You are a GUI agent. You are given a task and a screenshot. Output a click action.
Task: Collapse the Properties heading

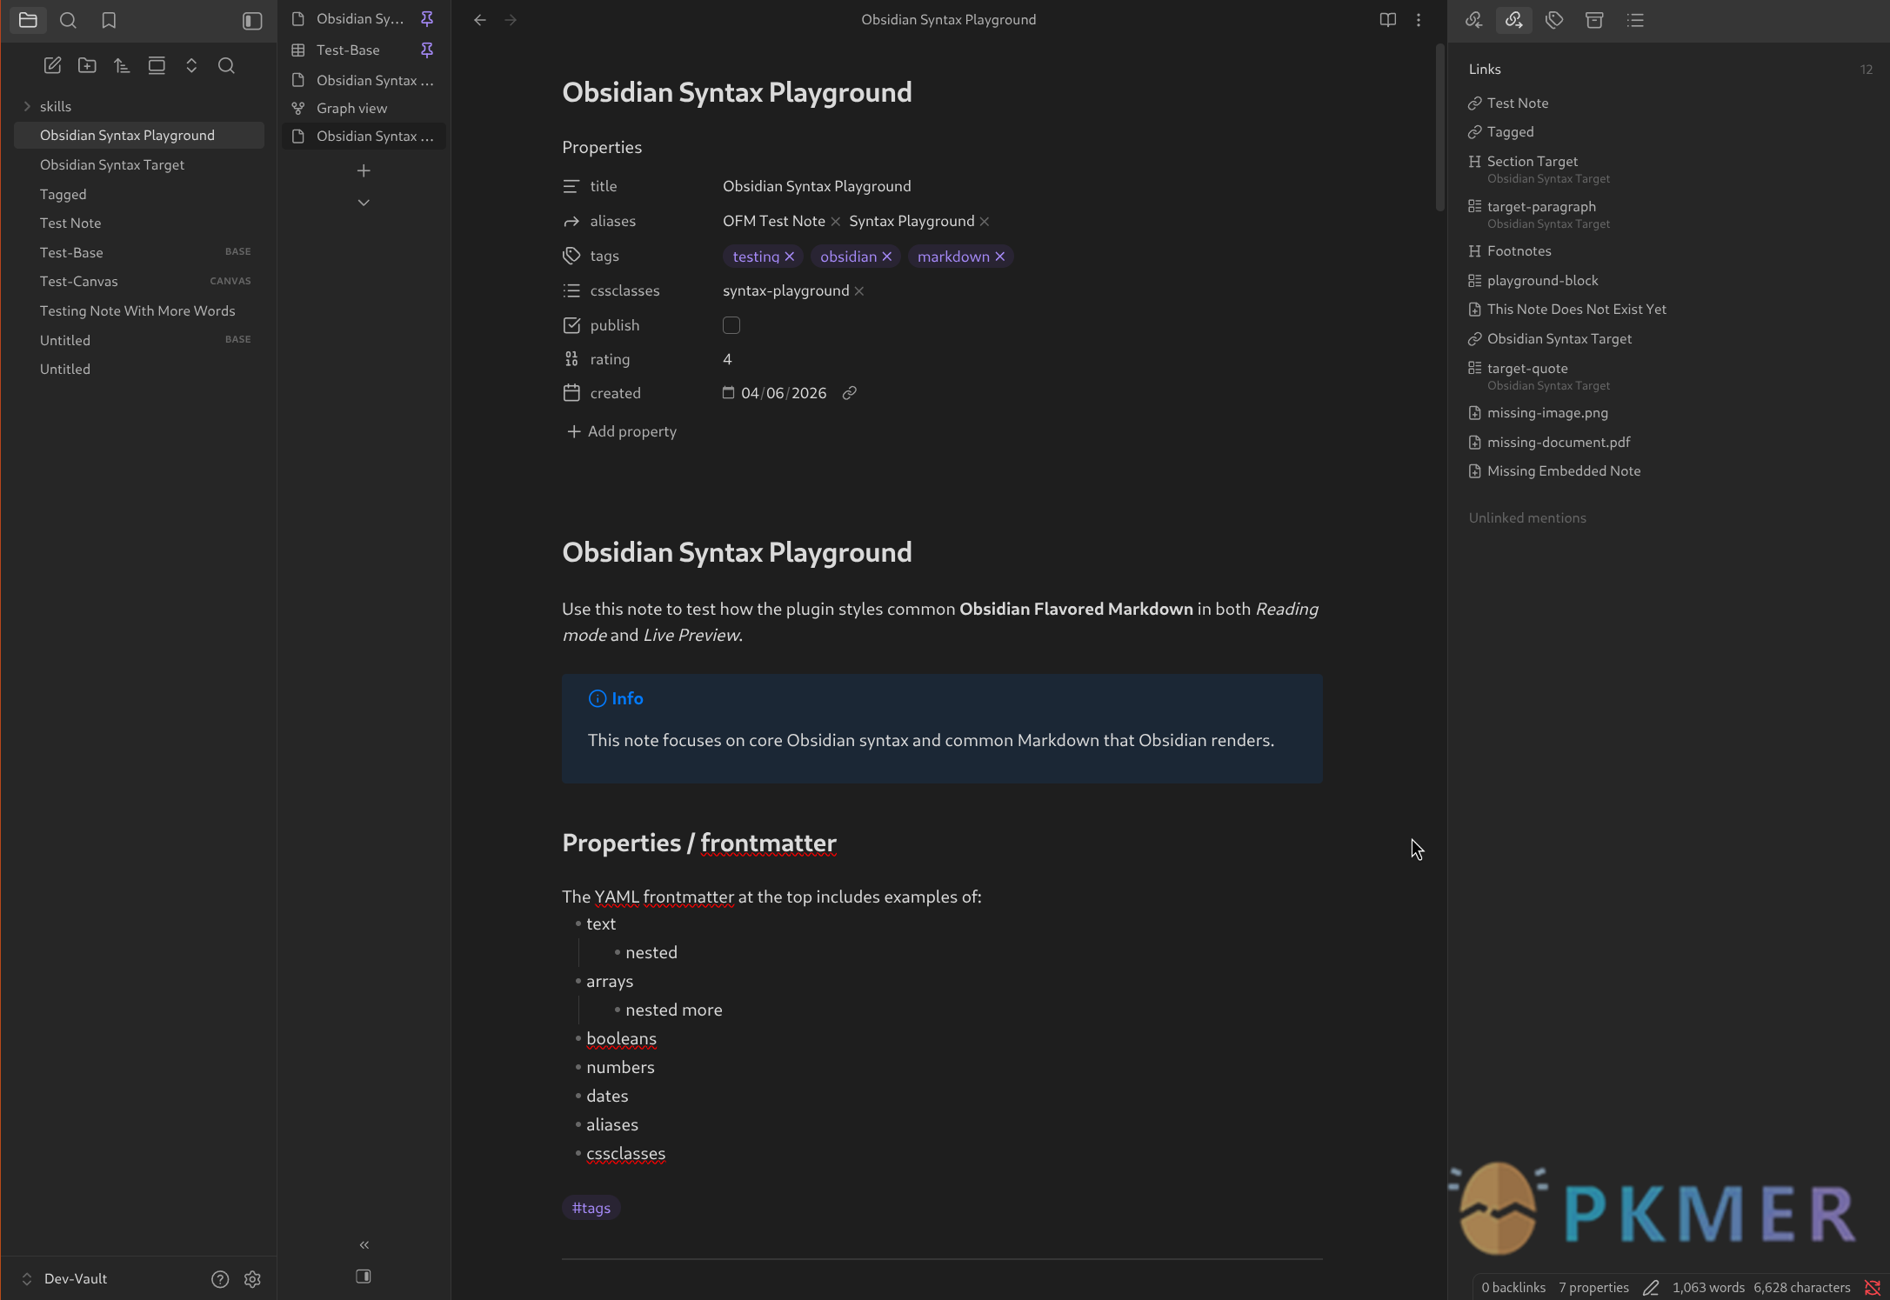pyautogui.click(x=602, y=147)
